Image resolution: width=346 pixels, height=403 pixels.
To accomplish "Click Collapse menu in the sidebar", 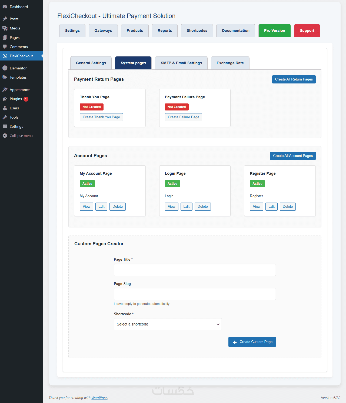I will coord(22,136).
